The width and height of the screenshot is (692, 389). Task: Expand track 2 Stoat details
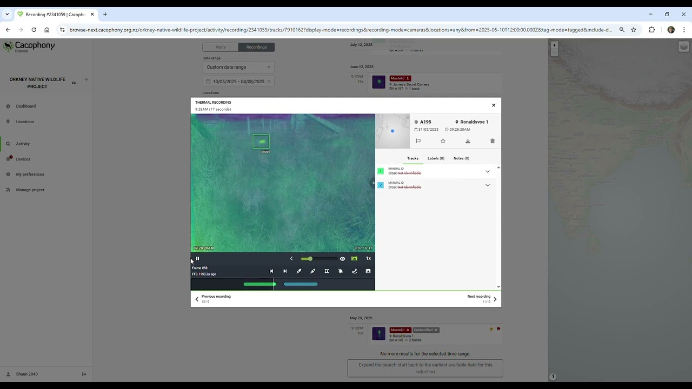click(x=487, y=185)
